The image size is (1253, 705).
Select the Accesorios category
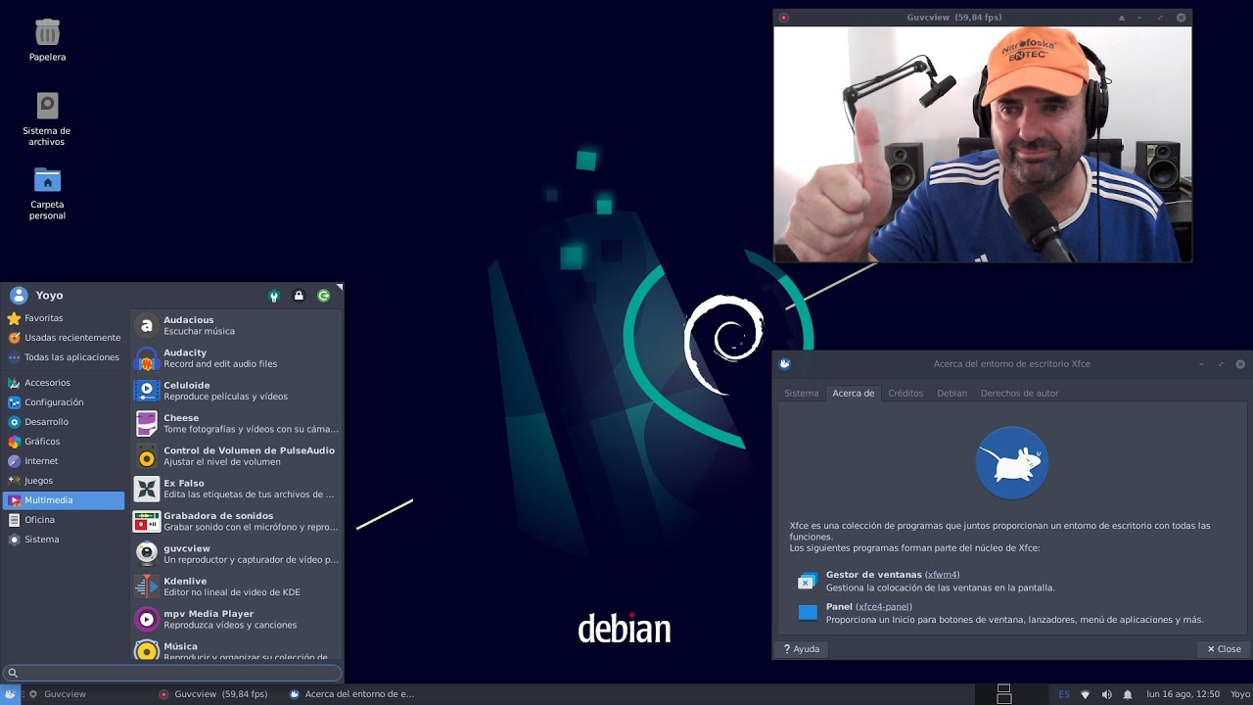(64, 383)
